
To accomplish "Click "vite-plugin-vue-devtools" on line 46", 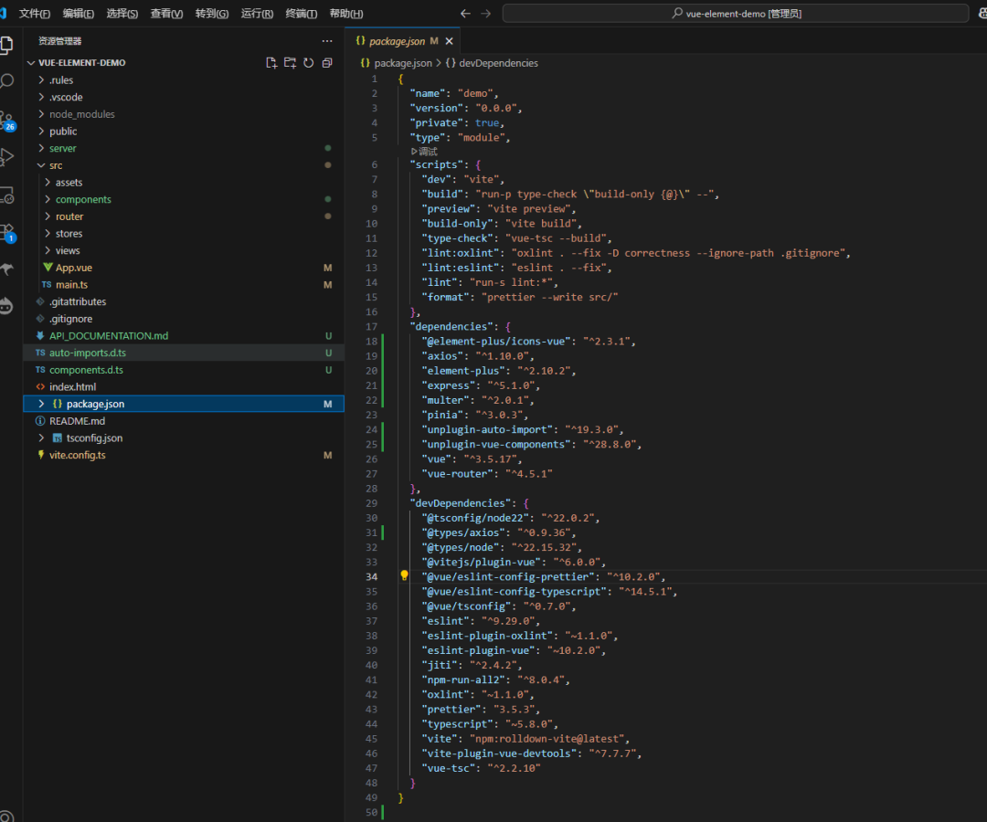I will coord(499,753).
